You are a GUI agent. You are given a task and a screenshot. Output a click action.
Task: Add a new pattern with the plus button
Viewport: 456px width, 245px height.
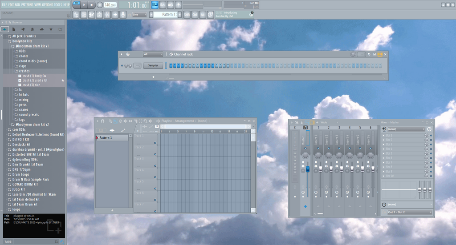tap(180, 15)
